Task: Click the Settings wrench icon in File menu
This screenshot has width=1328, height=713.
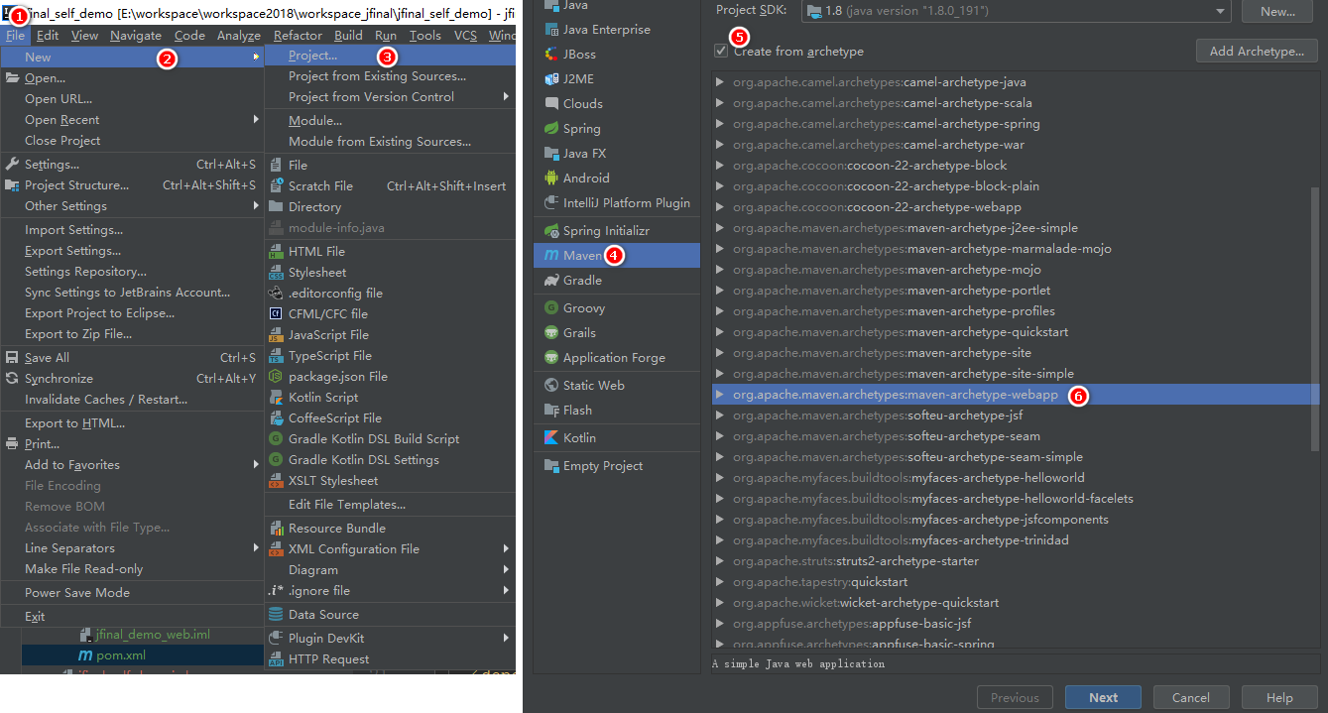Action: [x=12, y=164]
